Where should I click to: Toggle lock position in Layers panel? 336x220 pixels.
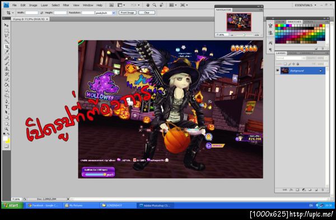click(x=293, y=64)
